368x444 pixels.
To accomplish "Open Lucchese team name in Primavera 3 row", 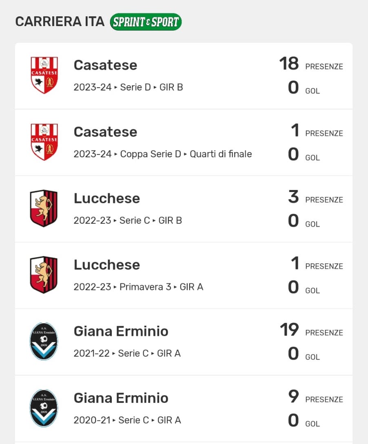I will (x=106, y=265).
